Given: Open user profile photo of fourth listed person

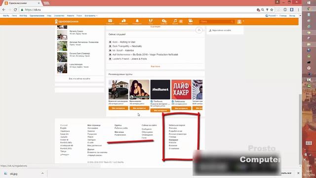Looking at the screenshot, I should tap(62, 68).
